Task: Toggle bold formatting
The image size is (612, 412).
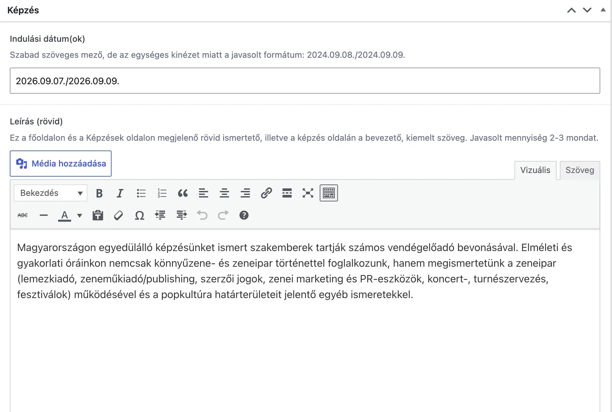Action: coord(99,193)
